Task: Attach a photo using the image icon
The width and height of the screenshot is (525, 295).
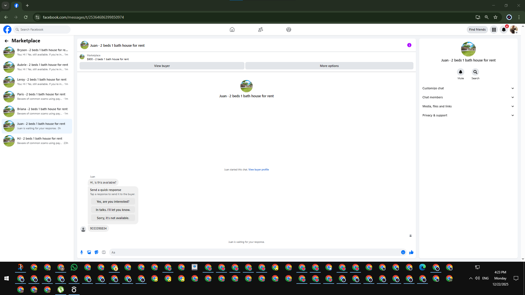Action: point(89,252)
